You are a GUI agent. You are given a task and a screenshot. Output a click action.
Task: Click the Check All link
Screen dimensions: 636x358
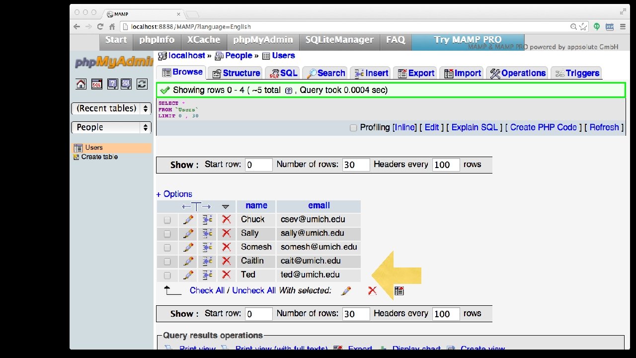[x=207, y=290]
